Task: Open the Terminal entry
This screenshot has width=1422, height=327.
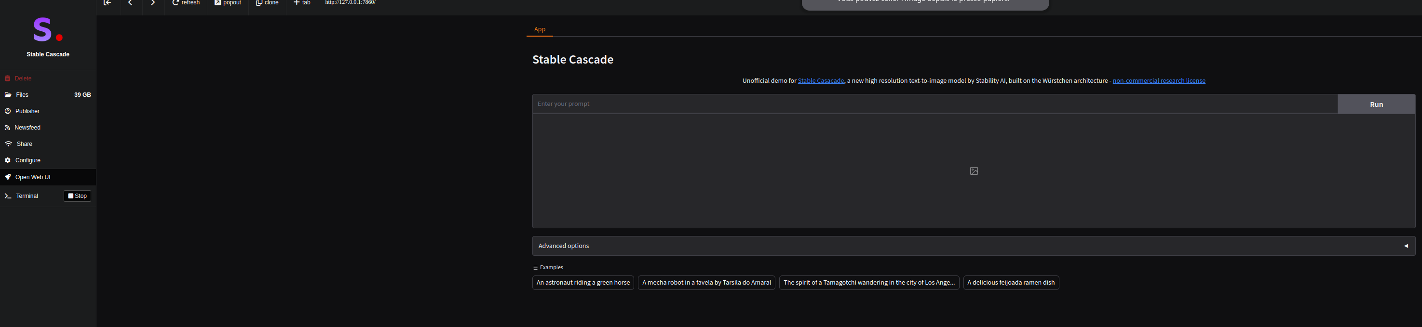Action: [27, 196]
